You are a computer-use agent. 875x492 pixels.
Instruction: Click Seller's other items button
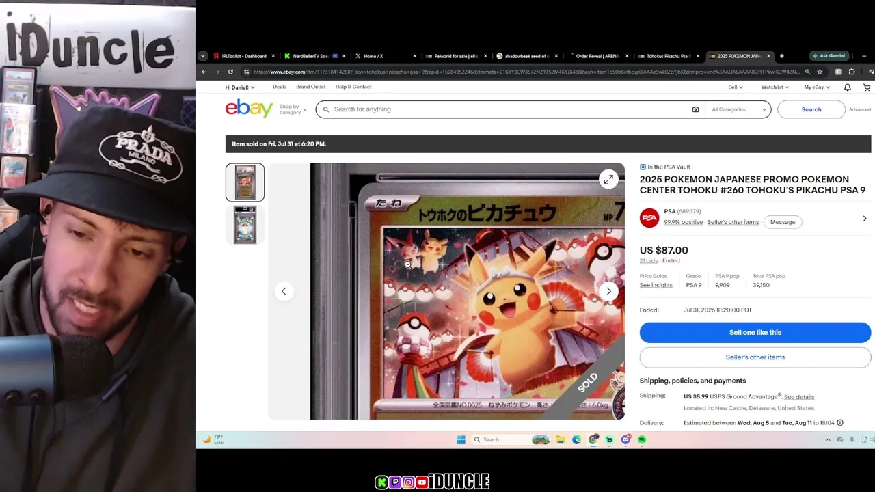pos(755,357)
